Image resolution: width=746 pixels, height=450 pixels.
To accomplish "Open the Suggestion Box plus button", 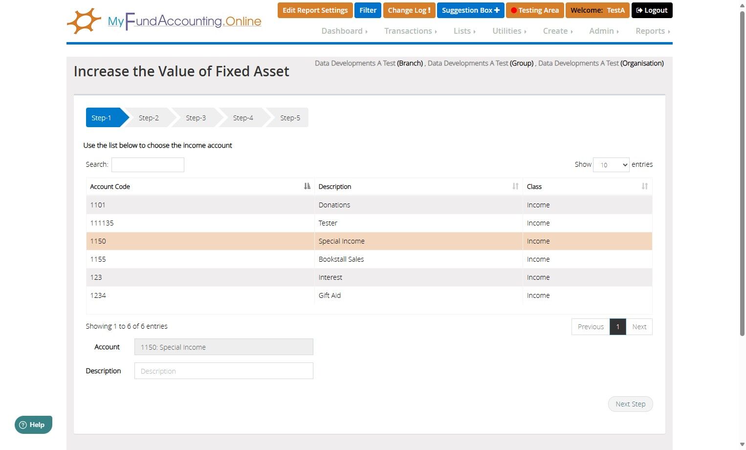I will [x=470, y=10].
